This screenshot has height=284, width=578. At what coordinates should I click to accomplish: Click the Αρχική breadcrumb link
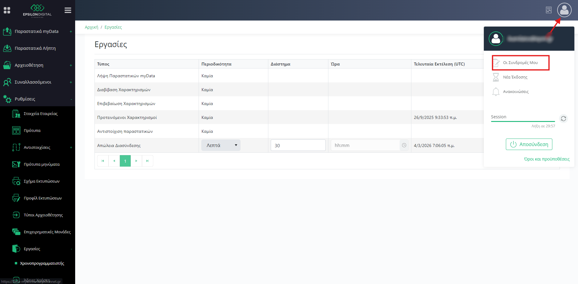point(91,27)
